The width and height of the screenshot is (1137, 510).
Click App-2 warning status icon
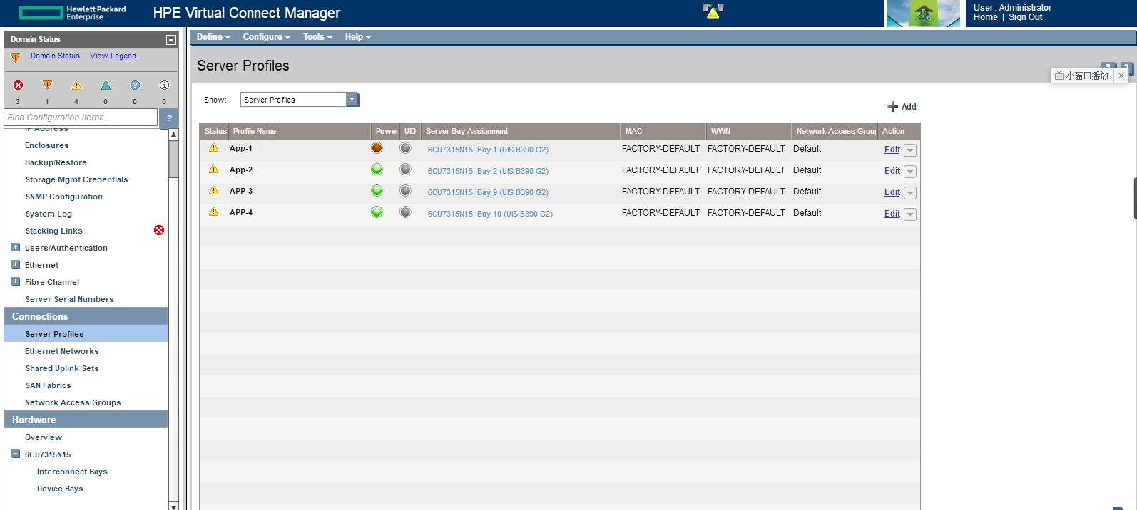213,170
